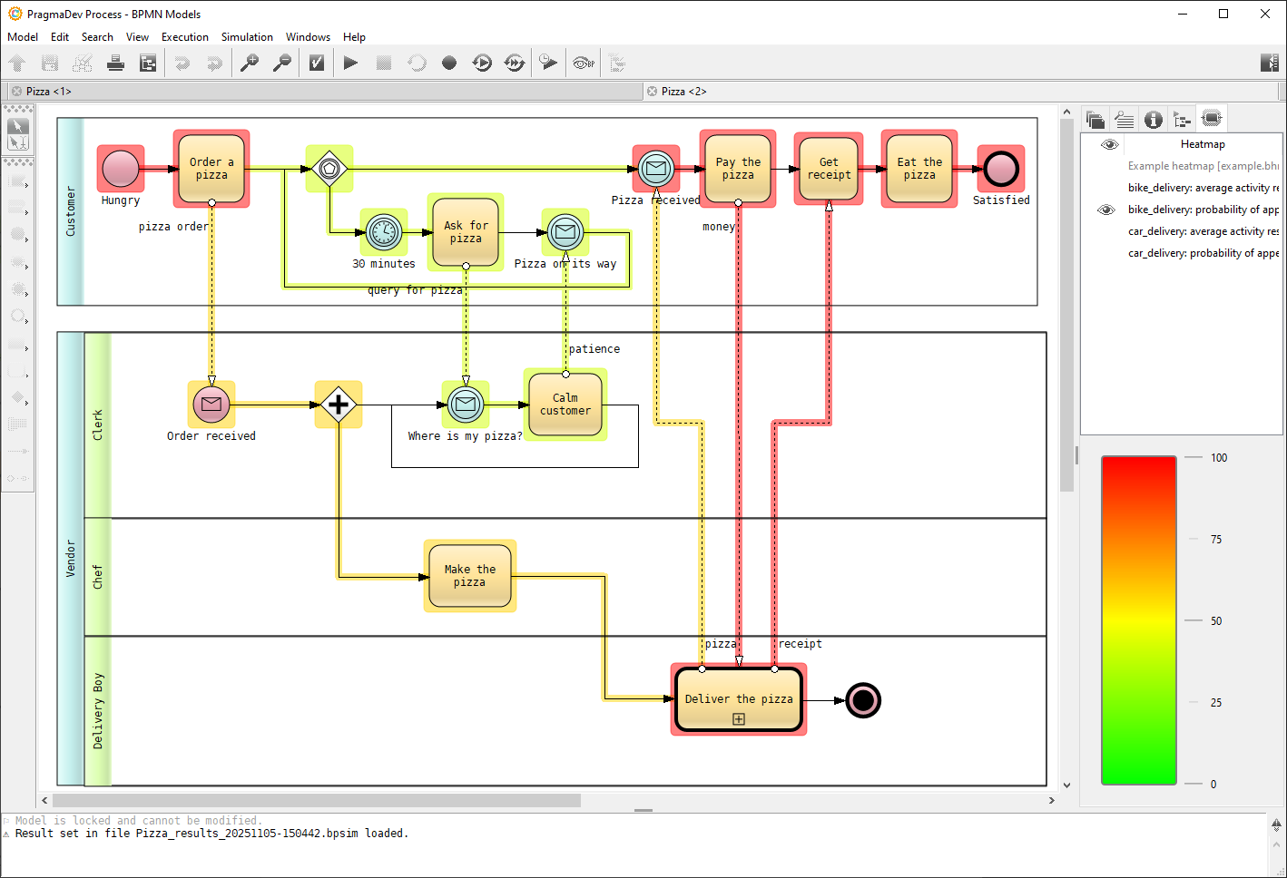1287x878 pixels.
Task: Click the breakpoint eye BP icon
Action: click(583, 63)
